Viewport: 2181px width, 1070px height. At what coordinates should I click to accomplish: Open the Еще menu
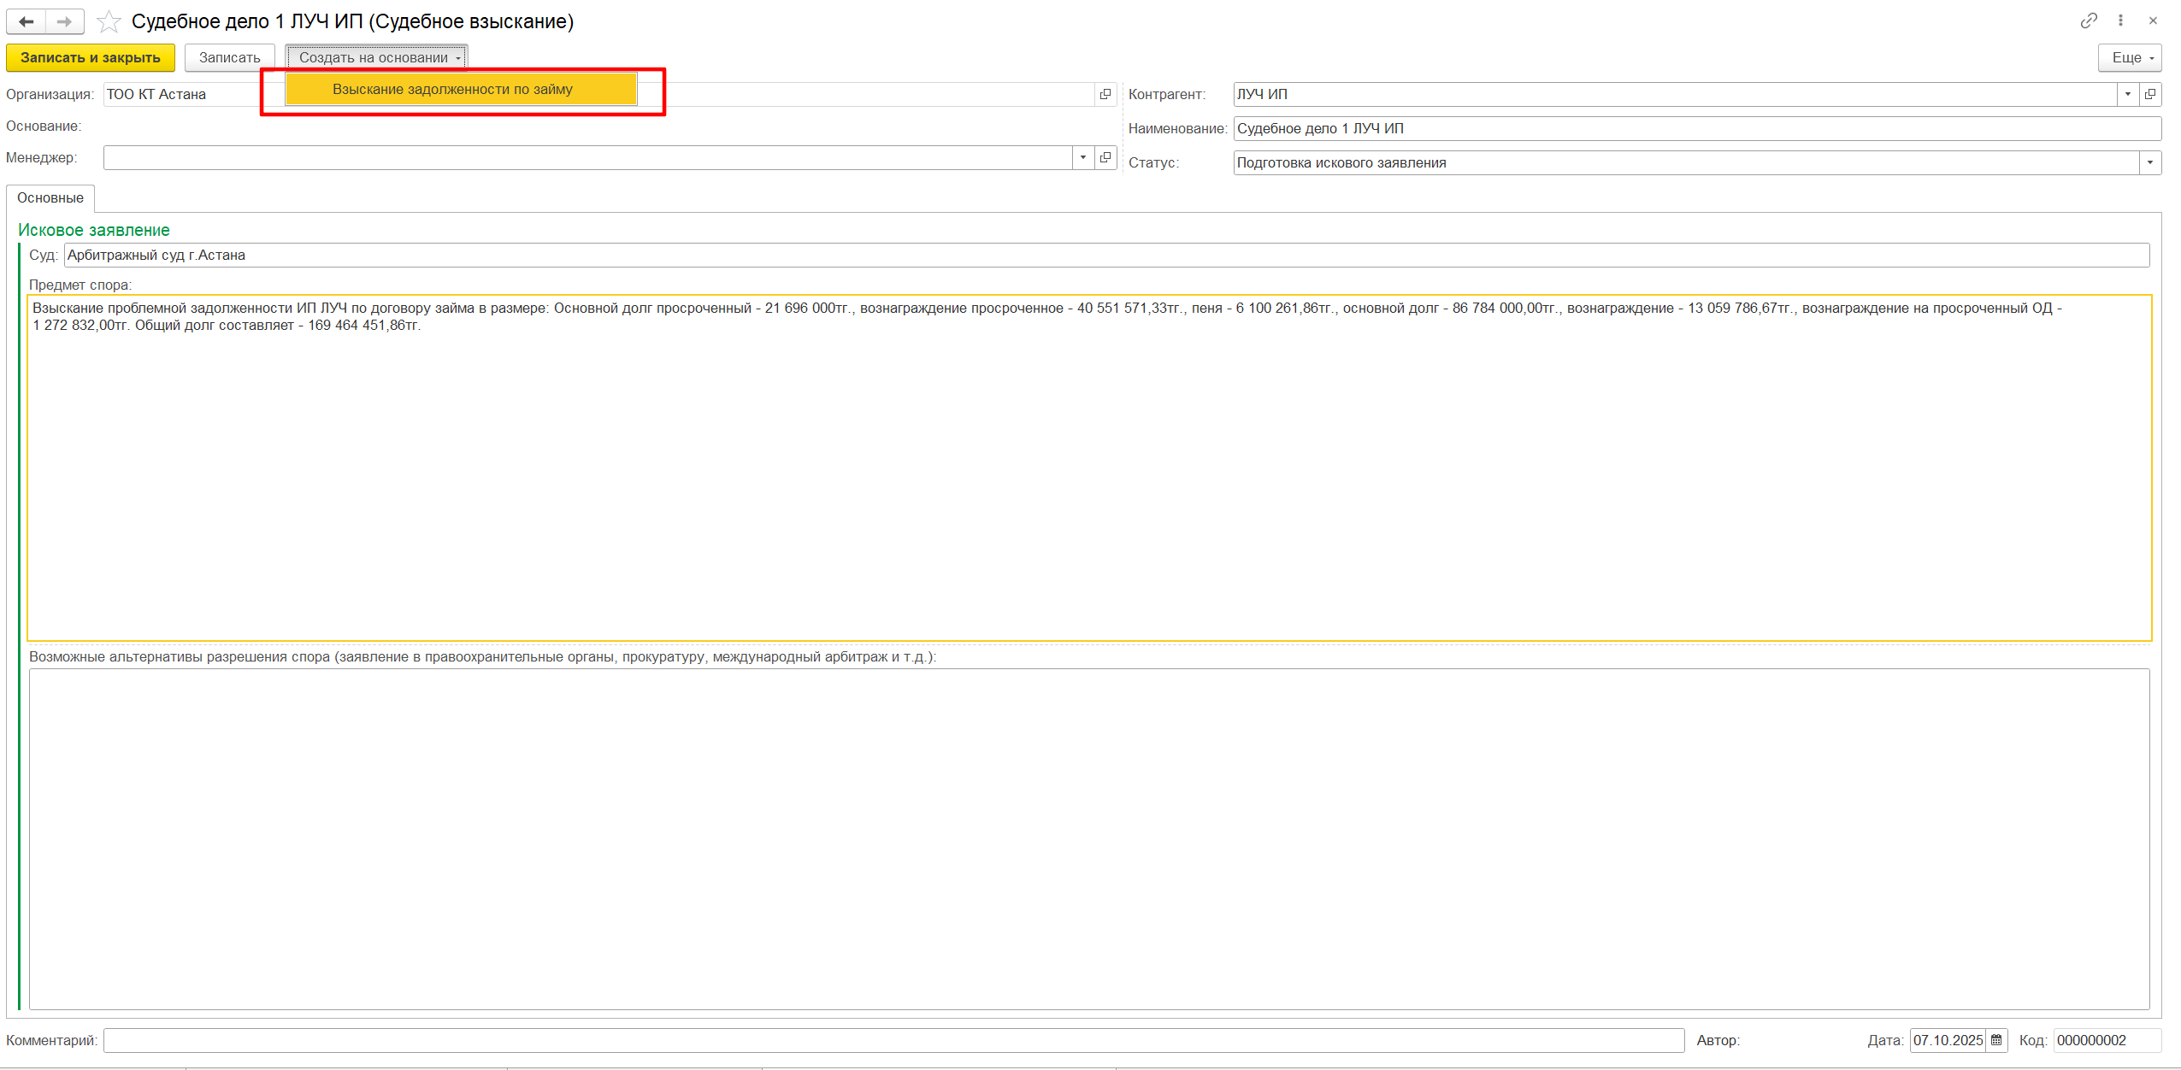[x=2130, y=57]
